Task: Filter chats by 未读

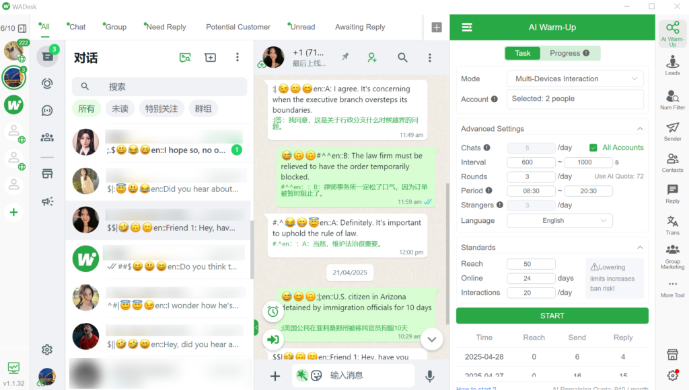Action: (120, 109)
